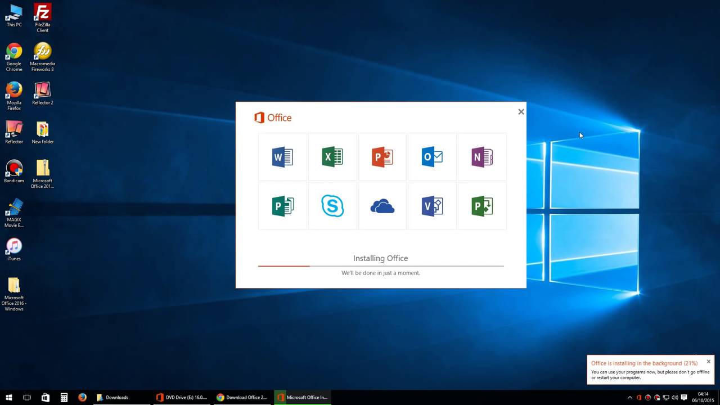Click 'Office is installing in the background (21%)' heading
Viewport: 720px width, 405px height.
[644, 363]
